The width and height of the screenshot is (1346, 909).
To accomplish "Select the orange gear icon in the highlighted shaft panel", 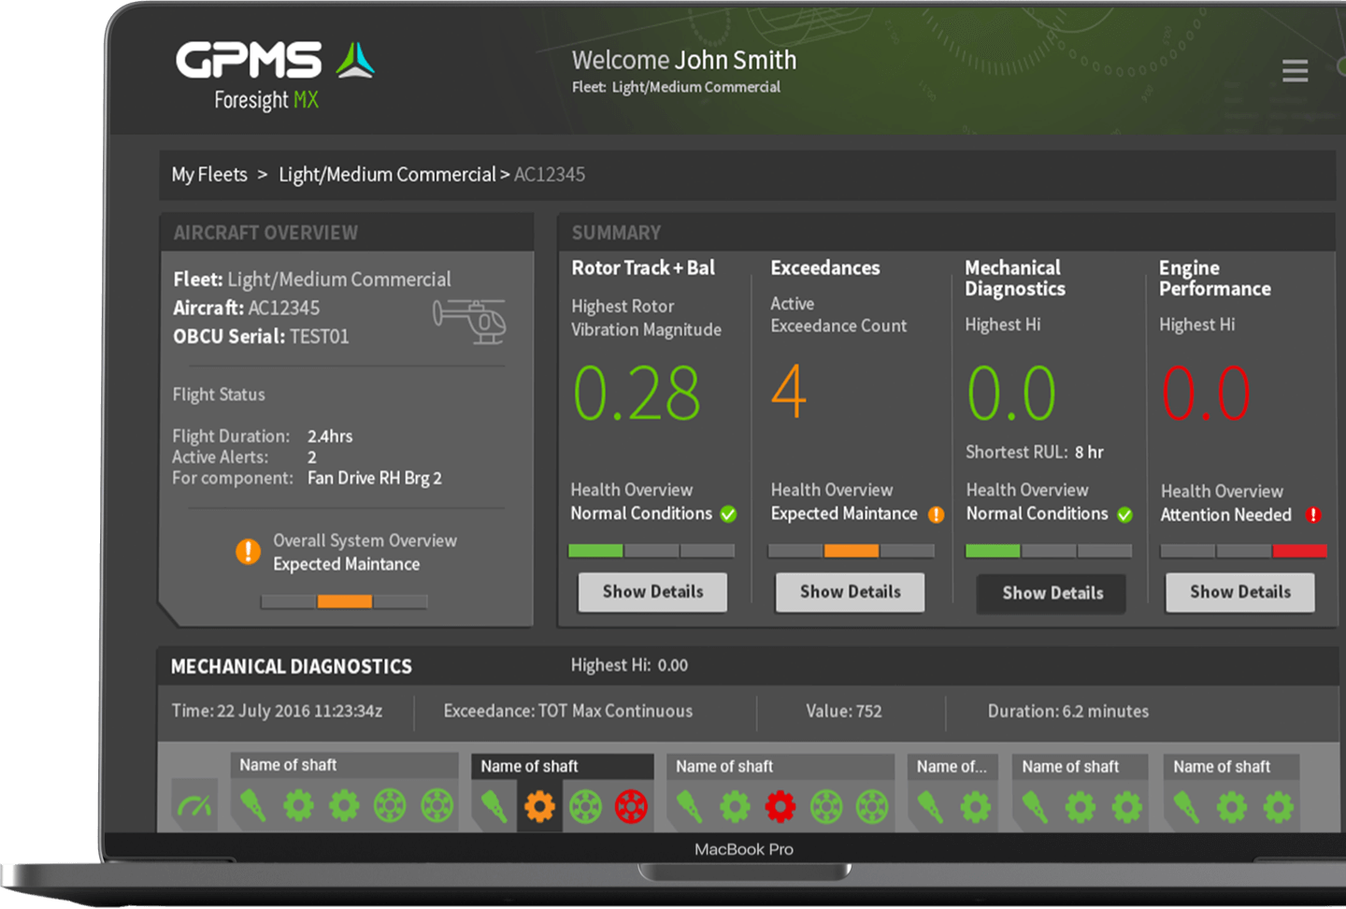I will pos(540,805).
